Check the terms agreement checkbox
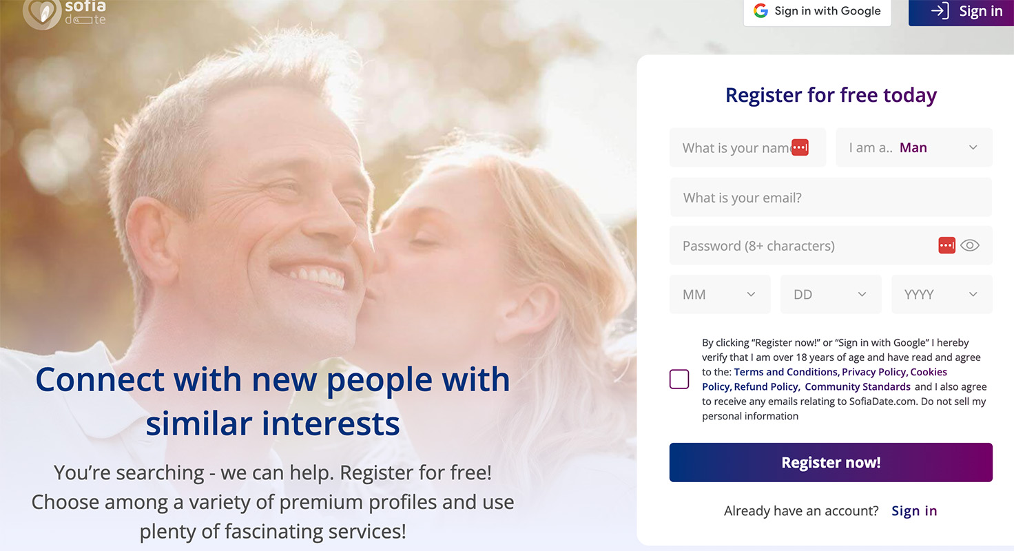Image resolution: width=1014 pixels, height=551 pixels. pyautogui.click(x=679, y=380)
